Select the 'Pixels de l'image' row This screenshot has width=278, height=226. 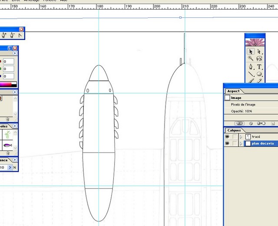tap(251, 104)
